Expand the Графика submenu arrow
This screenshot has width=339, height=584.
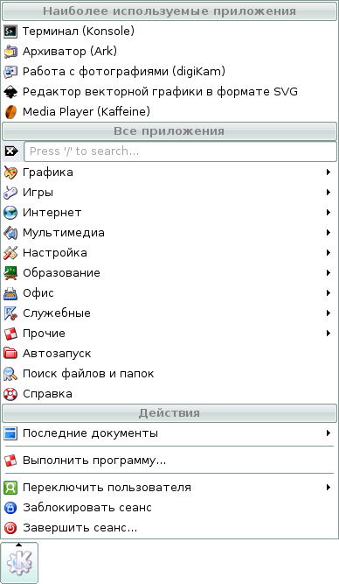329,172
